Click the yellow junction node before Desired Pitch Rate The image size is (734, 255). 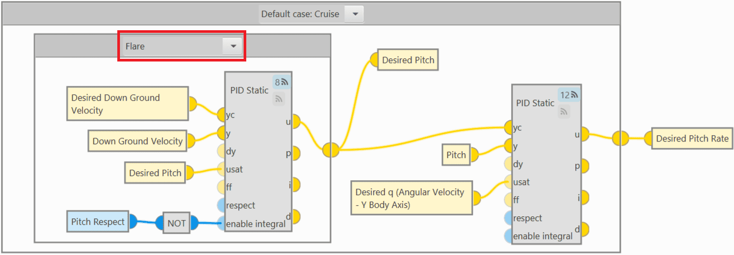[x=619, y=138]
